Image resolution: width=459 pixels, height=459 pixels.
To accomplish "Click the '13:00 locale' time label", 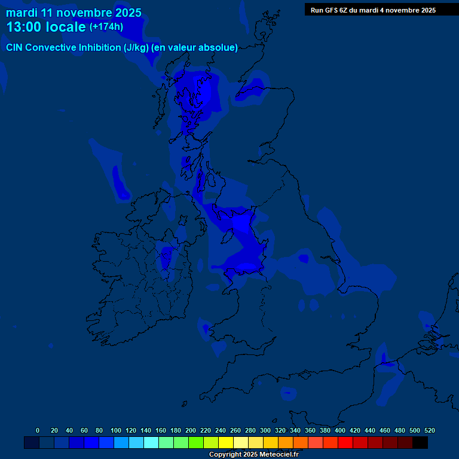I will click(x=45, y=27).
